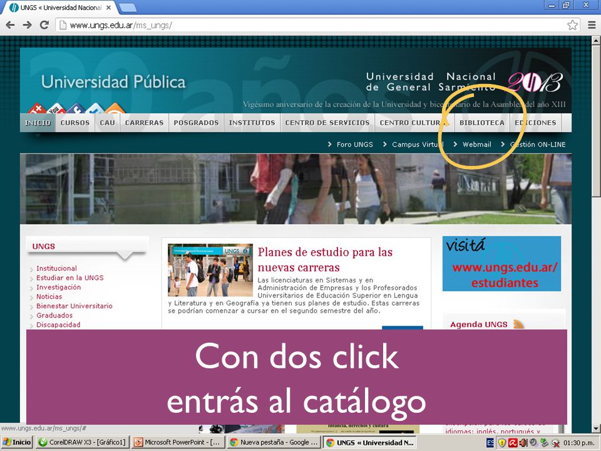Open Bienestar Universitario sidebar link
Viewport: 601px width, 451px height.
74,306
